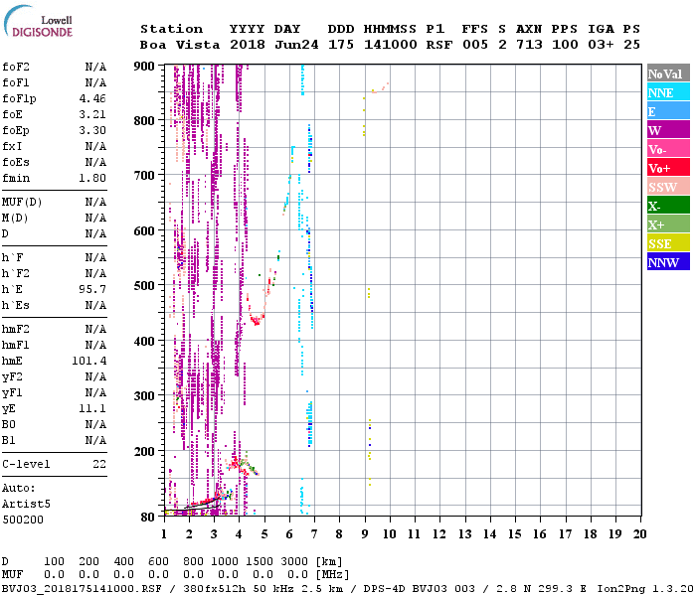Click the red F-layer trace near 430 km
The height and width of the screenshot is (596, 696).
[256, 320]
